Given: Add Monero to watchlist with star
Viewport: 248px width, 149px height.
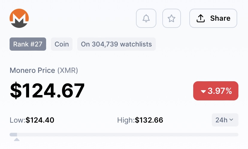Looking at the screenshot, I should coord(171,18).
